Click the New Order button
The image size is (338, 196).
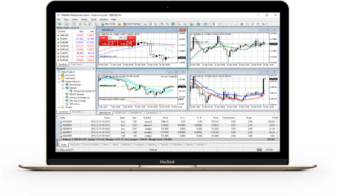pos(109,24)
